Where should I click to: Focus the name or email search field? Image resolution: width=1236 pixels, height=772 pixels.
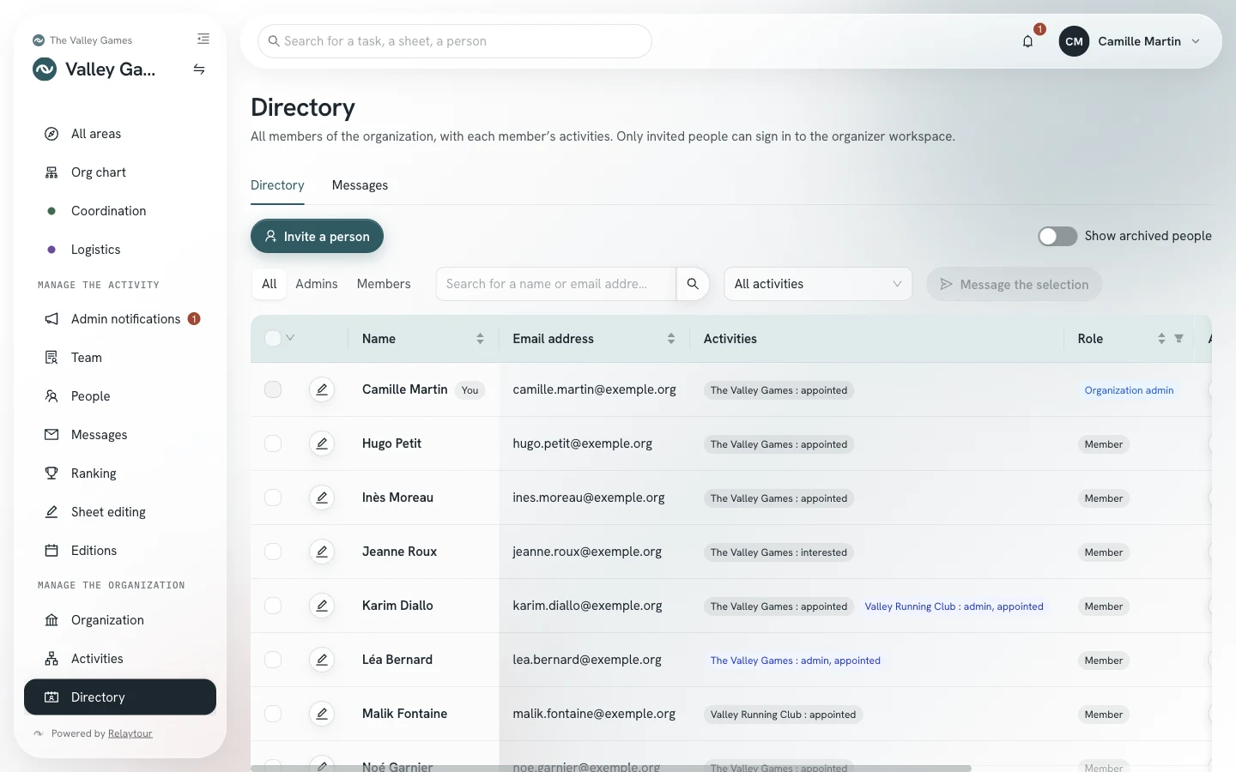[556, 284]
